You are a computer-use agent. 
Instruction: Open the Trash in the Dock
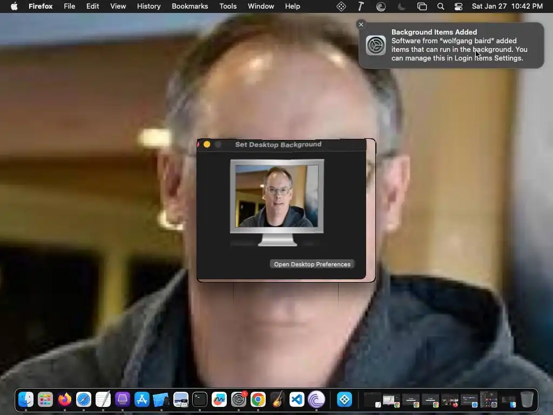(x=527, y=399)
